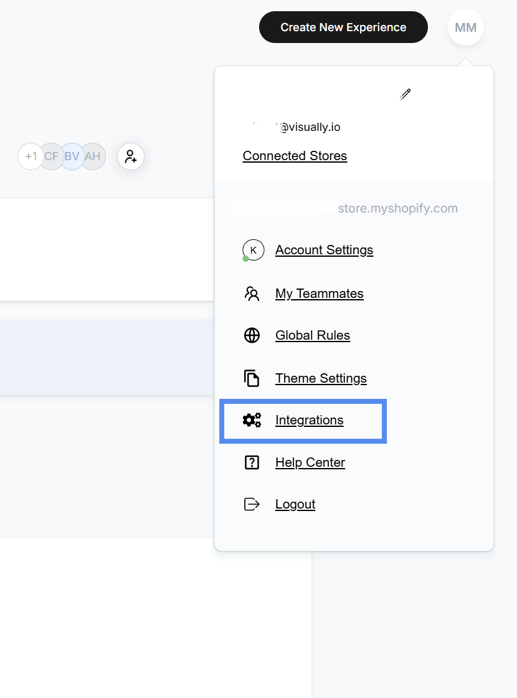
Task: Expand the +1 hidden avatars indicator
Action: [31, 156]
